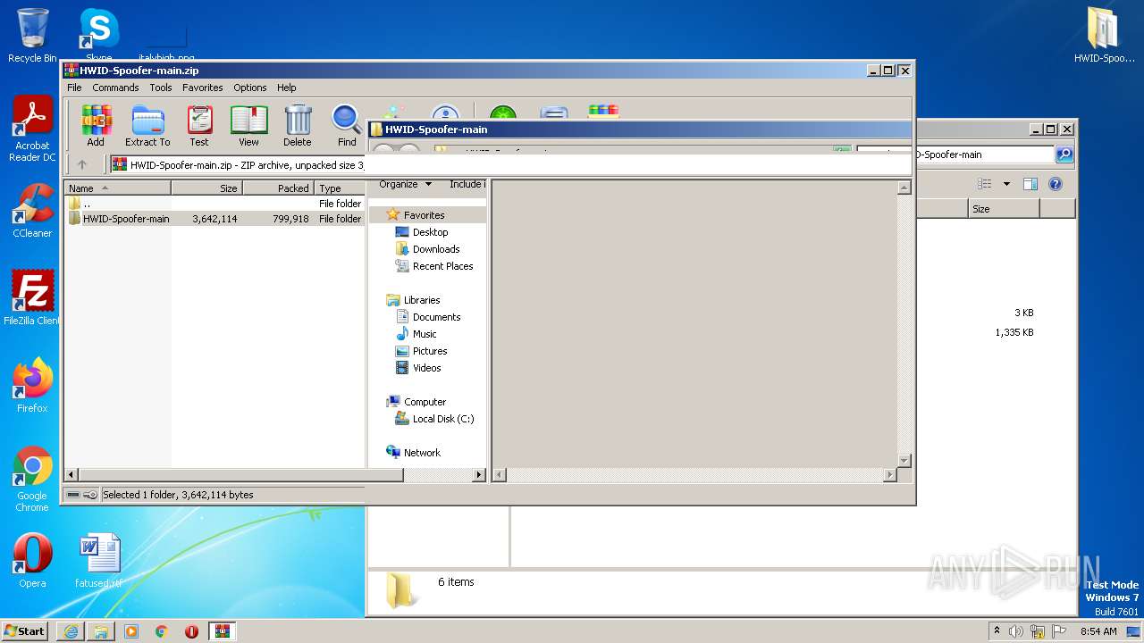Screen dimensions: 1144x643
Task: Click the Action Center flag tray icon
Action: coord(1059,631)
